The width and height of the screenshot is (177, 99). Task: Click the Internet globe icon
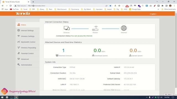pyautogui.click(x=124, y=28)
